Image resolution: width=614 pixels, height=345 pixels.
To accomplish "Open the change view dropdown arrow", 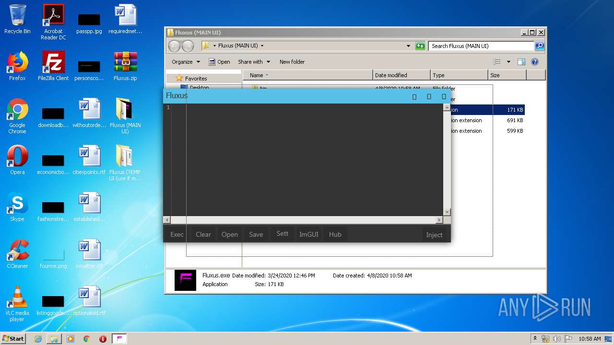I will (x=508, y=62).
